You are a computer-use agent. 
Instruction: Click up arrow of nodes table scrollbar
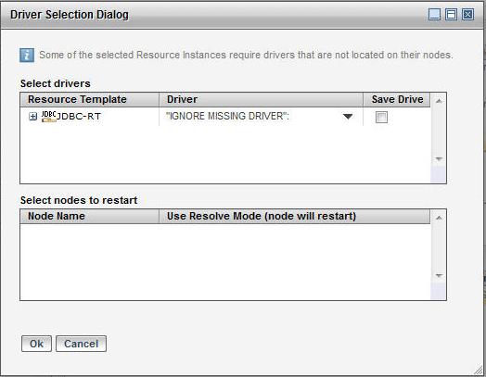click(x=439, y=218)
